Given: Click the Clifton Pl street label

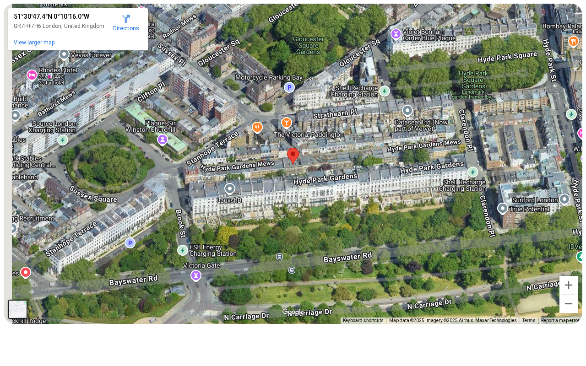Looking at the screenshot, I should 151,92.
